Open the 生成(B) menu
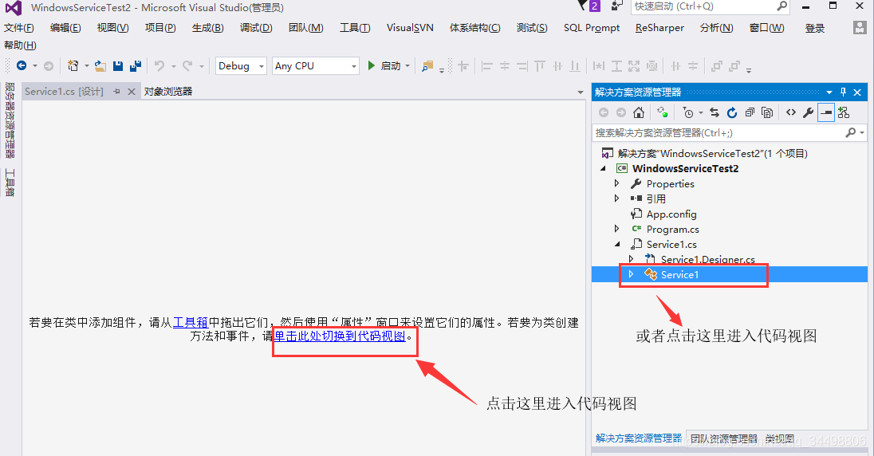 pyautogui.click(x=208, y=28)
